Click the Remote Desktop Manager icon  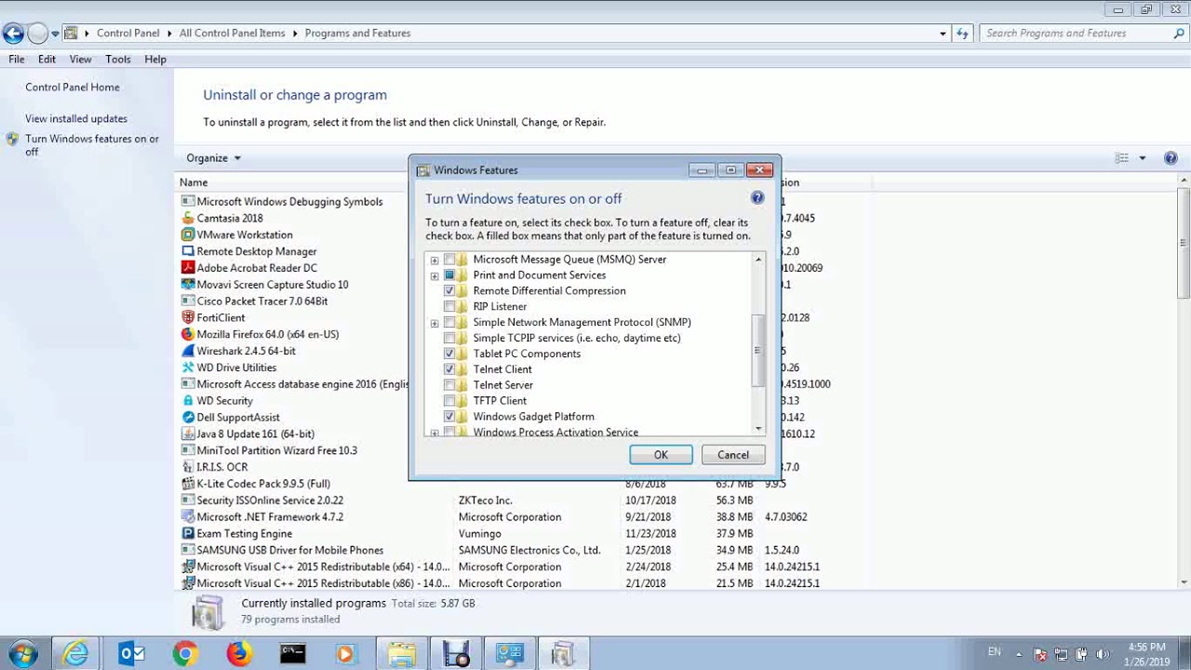(x=188, y=251)
